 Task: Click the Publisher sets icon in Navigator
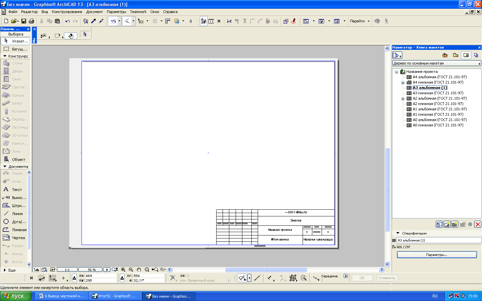(476, 55)
